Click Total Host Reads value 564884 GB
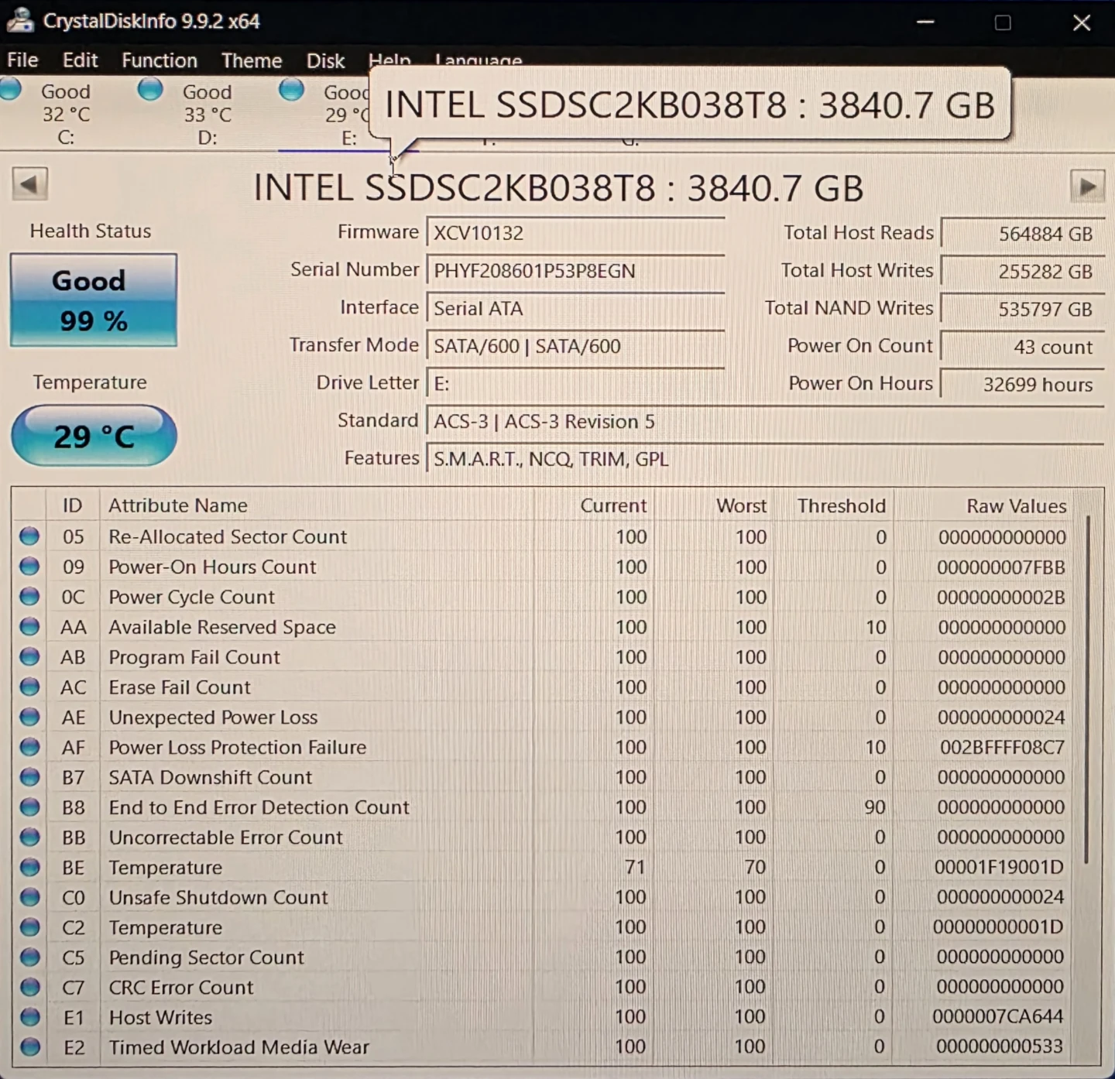Screen dimensions: 1115x1079 [x=1022, y=233]
